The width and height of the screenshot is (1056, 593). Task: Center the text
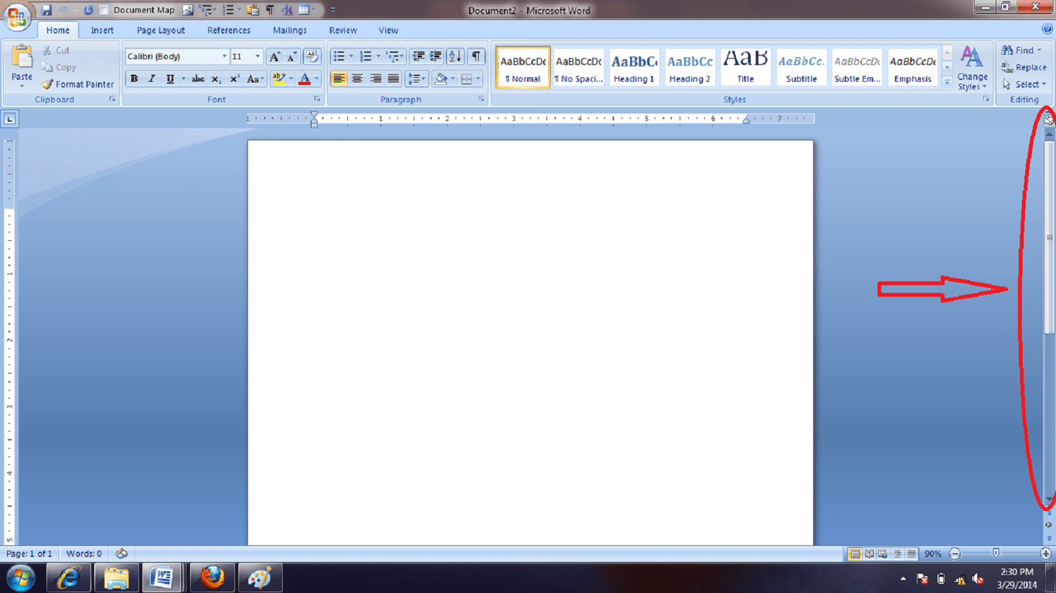(x=357, y=79)
